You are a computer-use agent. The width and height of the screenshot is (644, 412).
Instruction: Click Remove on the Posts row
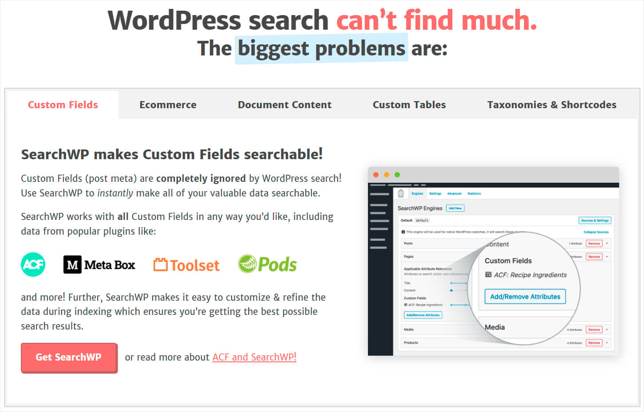click(594, 243)
